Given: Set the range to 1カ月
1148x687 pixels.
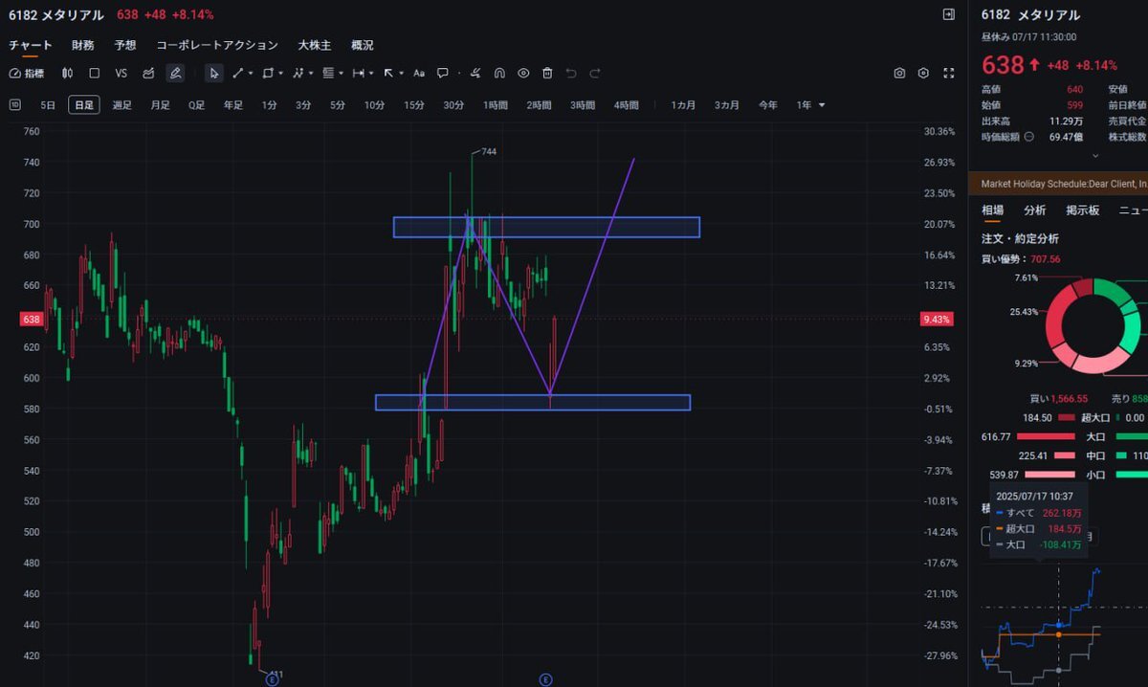Looking at the screenshot, I should pos(683,104).
